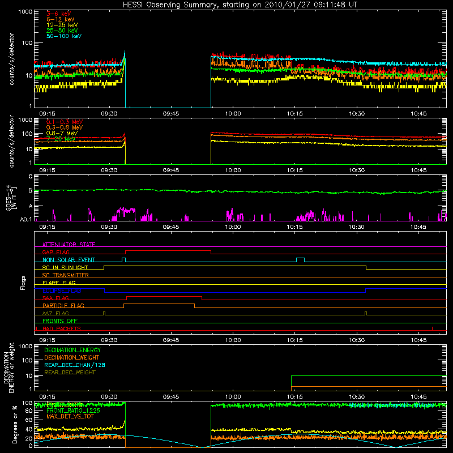Click the NON_SOLAR_EVENT flag label
The width and height of the screenshot is (453, 453).
click(x=69, y=260)
